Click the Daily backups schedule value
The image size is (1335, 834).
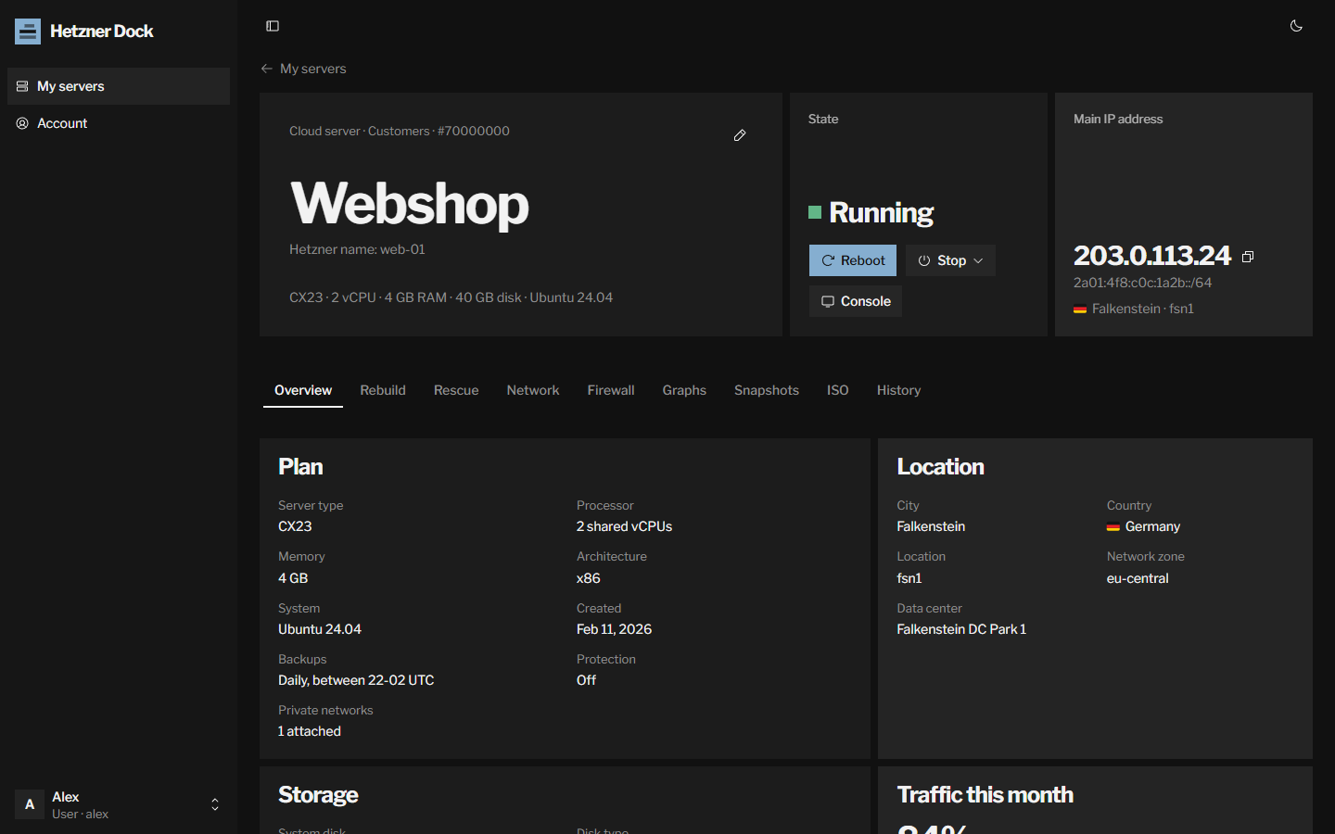click(356, 680)
